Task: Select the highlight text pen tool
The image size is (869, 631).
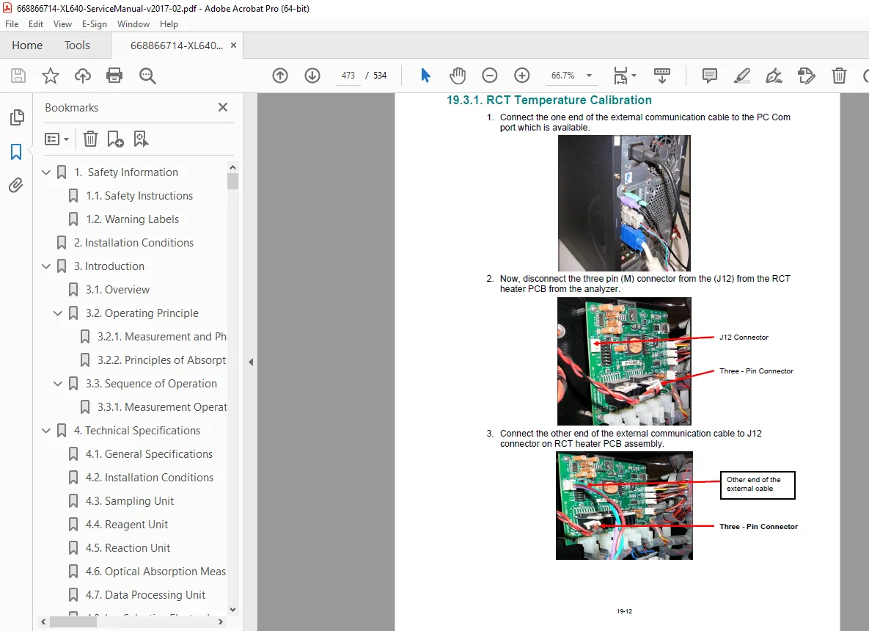Action: pyautogui.click(x=741, y=76)
